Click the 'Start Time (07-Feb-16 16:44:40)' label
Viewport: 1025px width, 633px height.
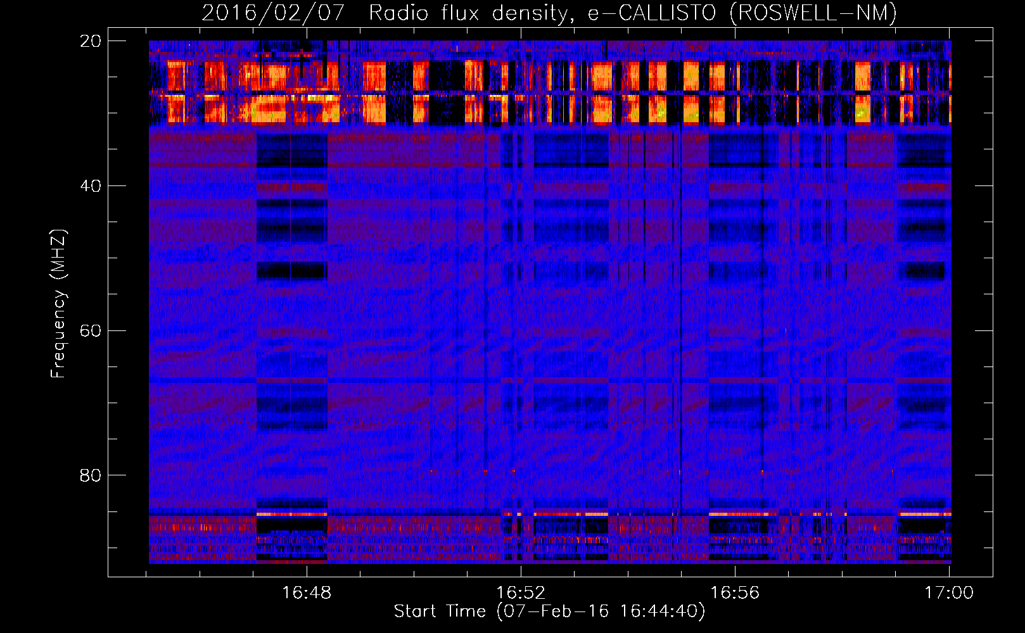(549, 611)
